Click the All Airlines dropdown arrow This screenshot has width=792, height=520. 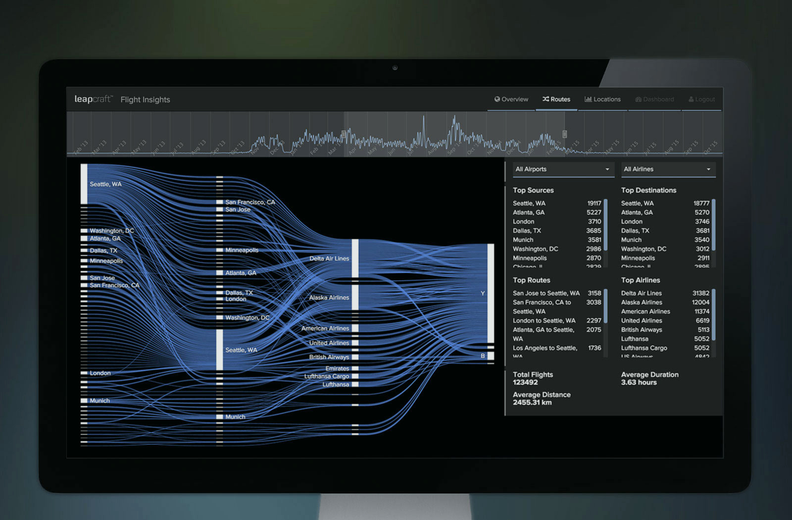[708, 169]
